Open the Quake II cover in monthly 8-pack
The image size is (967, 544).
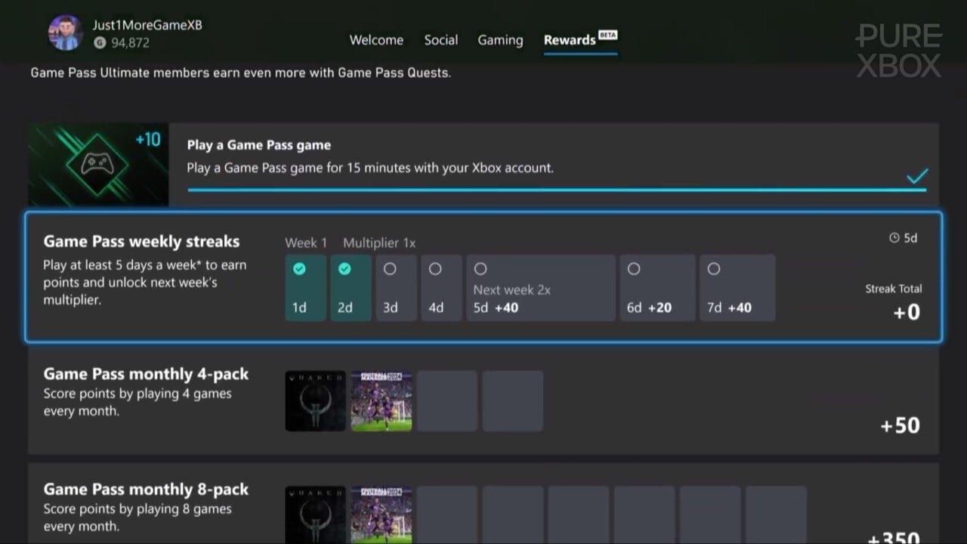(315, 515)
